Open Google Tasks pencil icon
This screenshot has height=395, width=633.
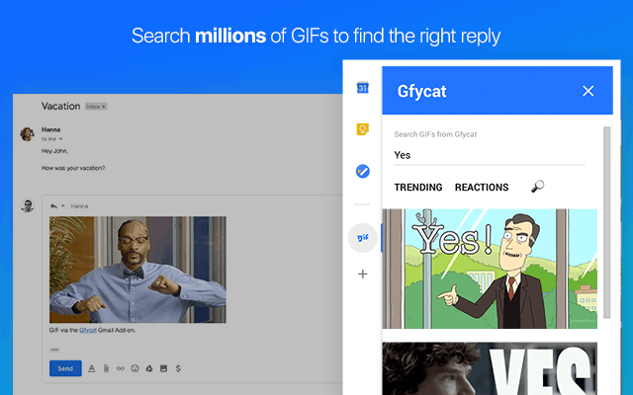pos(362,171)
